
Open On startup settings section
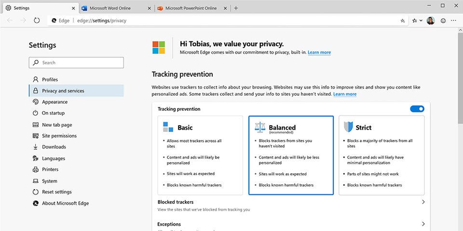point(76,113)
